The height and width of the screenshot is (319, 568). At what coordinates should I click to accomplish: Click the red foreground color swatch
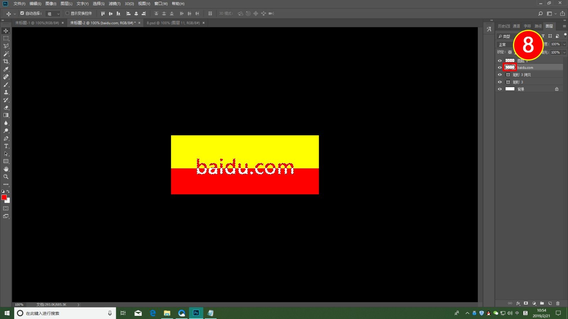click(x=4, y=197)
